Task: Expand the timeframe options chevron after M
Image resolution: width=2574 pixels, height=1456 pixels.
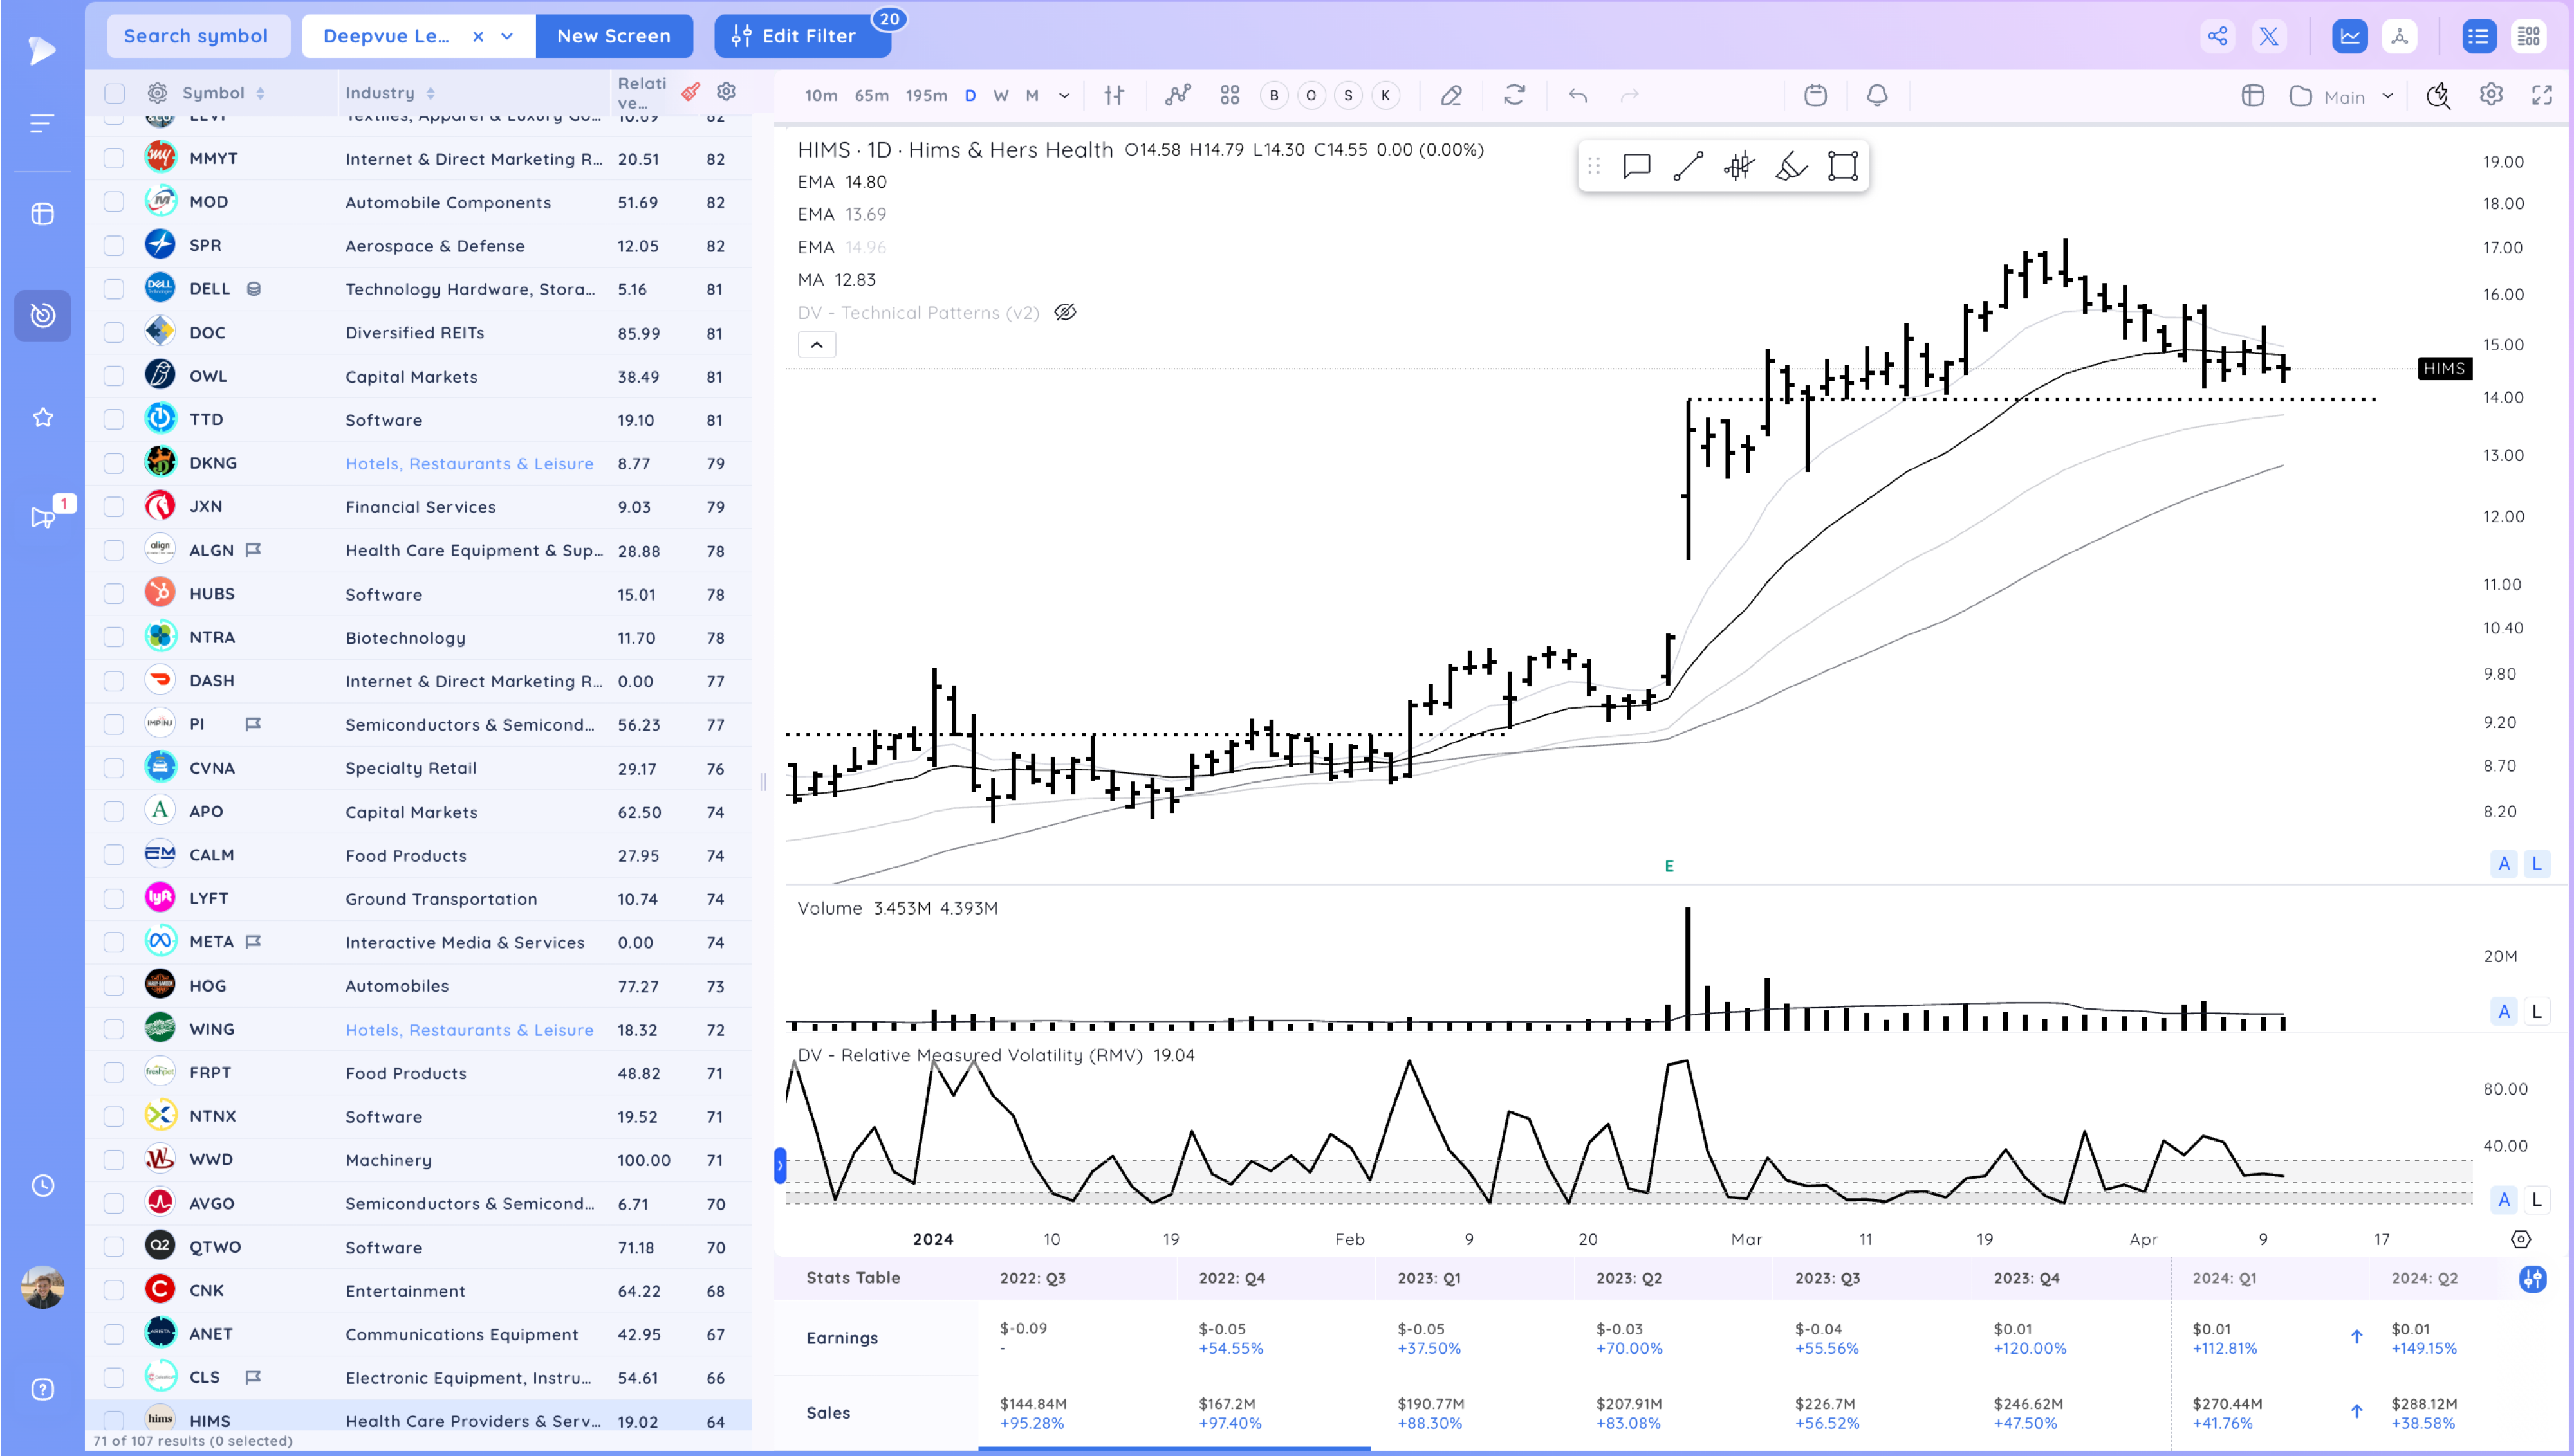Action: pyautogui.click(x=1064, y=95)
